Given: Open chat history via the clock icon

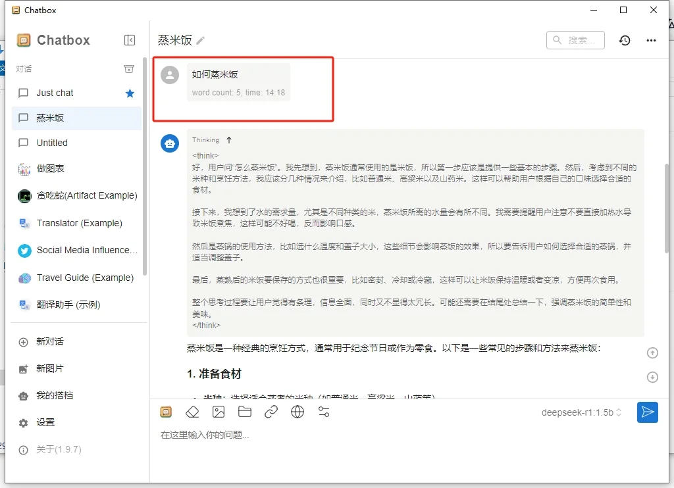Looking at the screenshot, I should click(x=624, y=40).
